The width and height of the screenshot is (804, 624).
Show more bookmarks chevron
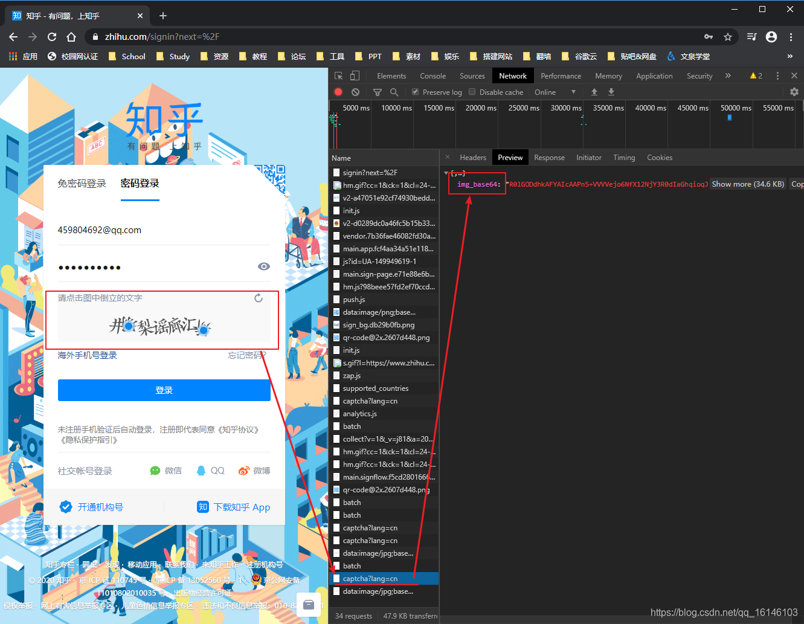(790, 56)
